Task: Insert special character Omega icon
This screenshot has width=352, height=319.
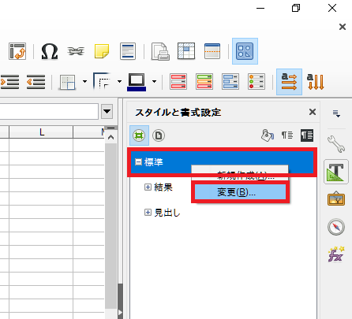Action: pos(50,51)
